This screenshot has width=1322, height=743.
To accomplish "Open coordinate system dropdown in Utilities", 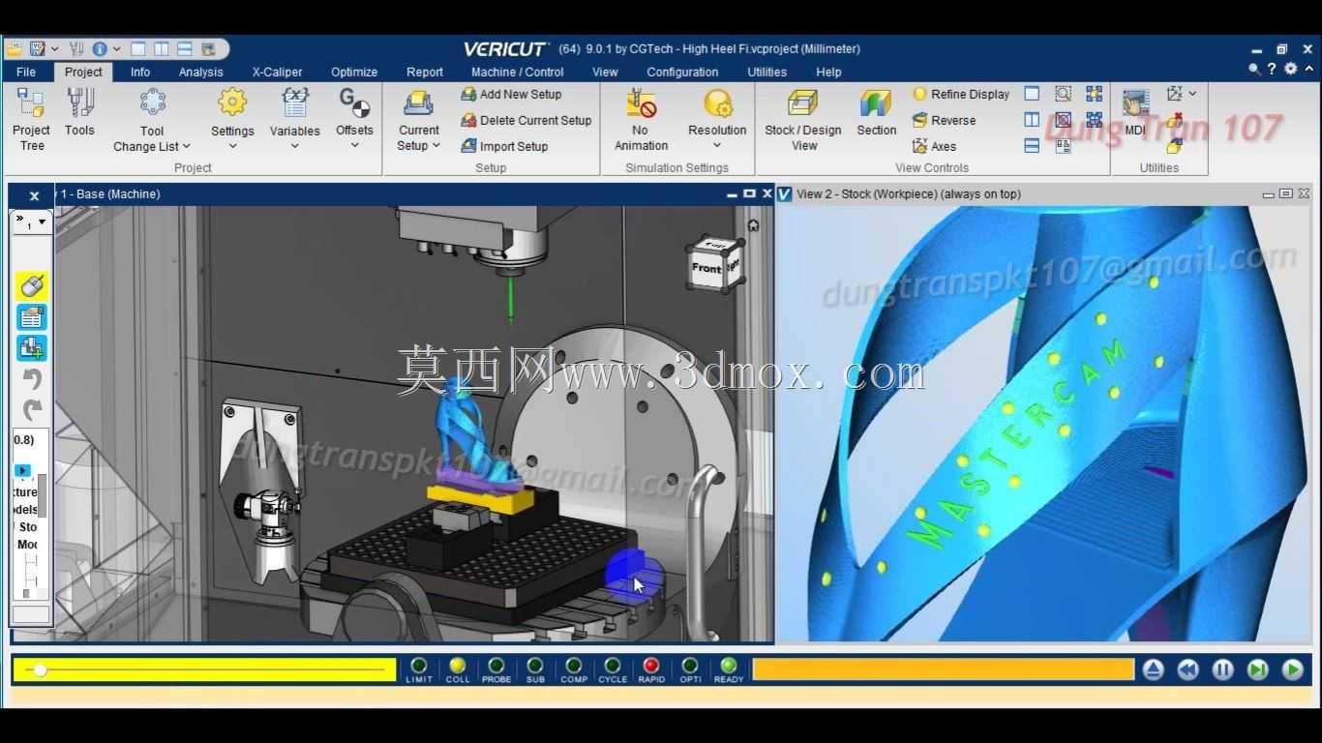I will [x=1192, y=94].
